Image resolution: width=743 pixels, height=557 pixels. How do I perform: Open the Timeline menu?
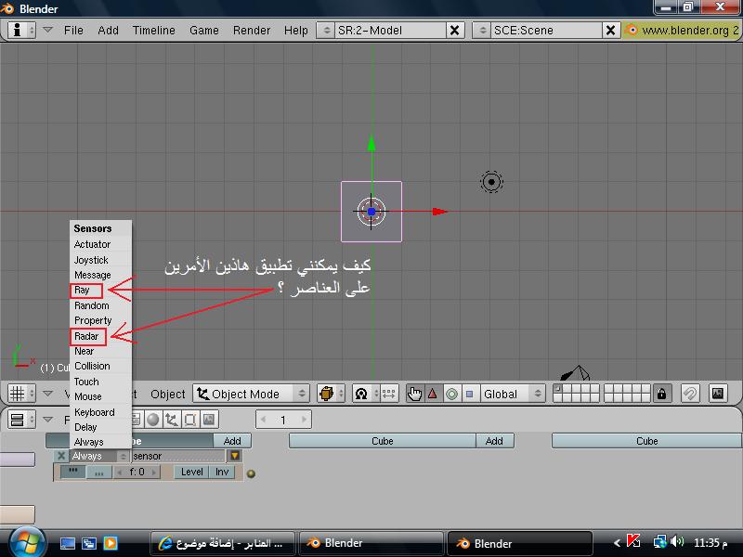point(154,31)
